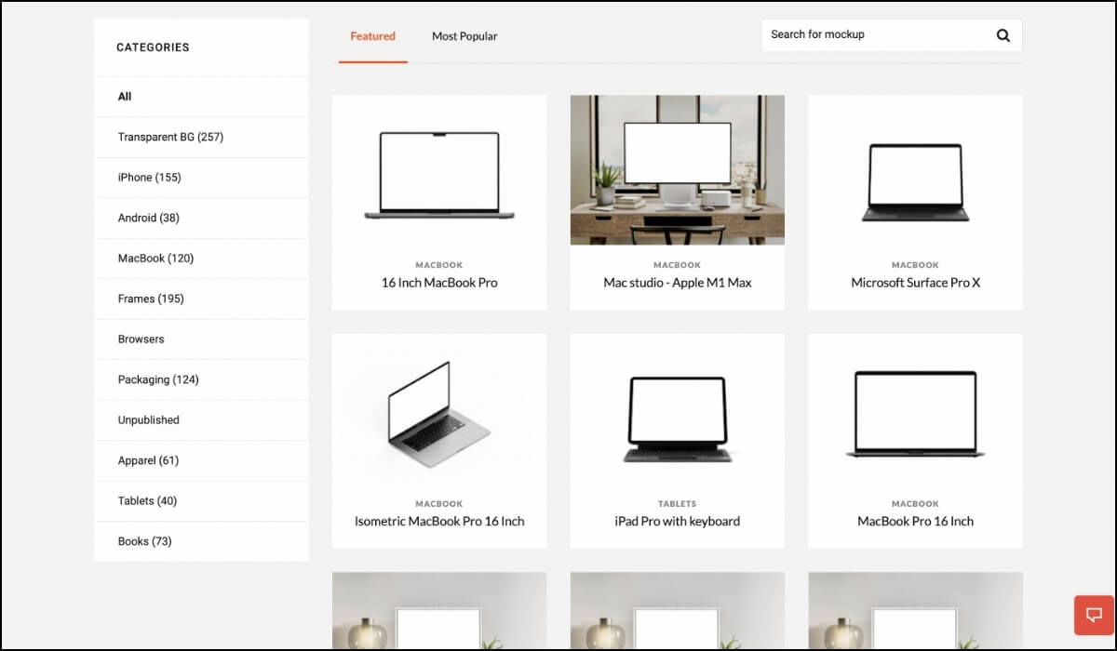The width and height of the screenshot is (1117, 651).
Task: Open iPhone (155) category
Action: [x=201, y=178]
